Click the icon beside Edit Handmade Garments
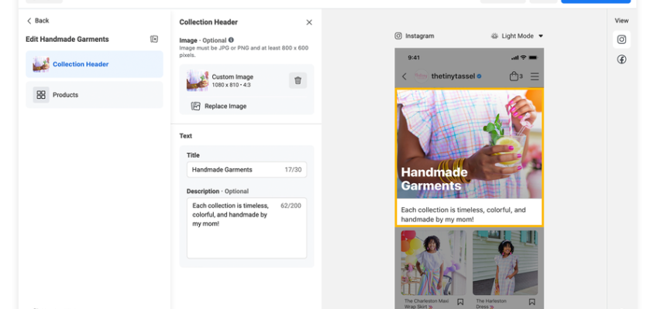Image resolution: width=654 pixels, height=309 pixels. 154,39
